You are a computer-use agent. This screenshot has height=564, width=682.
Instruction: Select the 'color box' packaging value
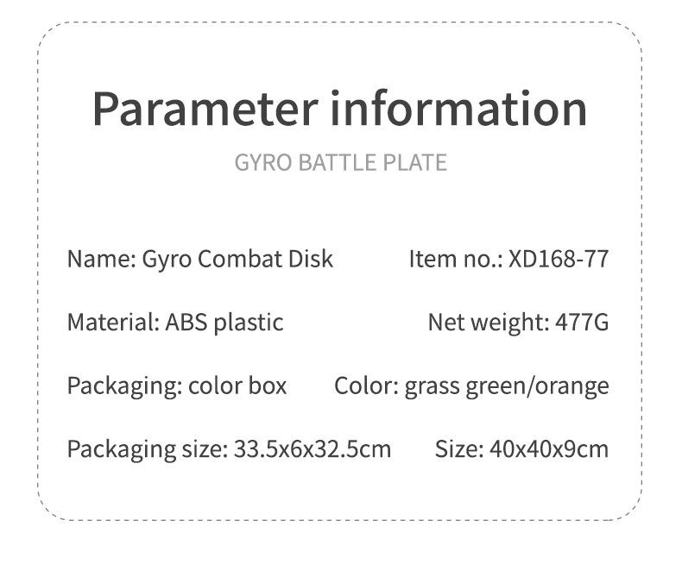(237, 385)
